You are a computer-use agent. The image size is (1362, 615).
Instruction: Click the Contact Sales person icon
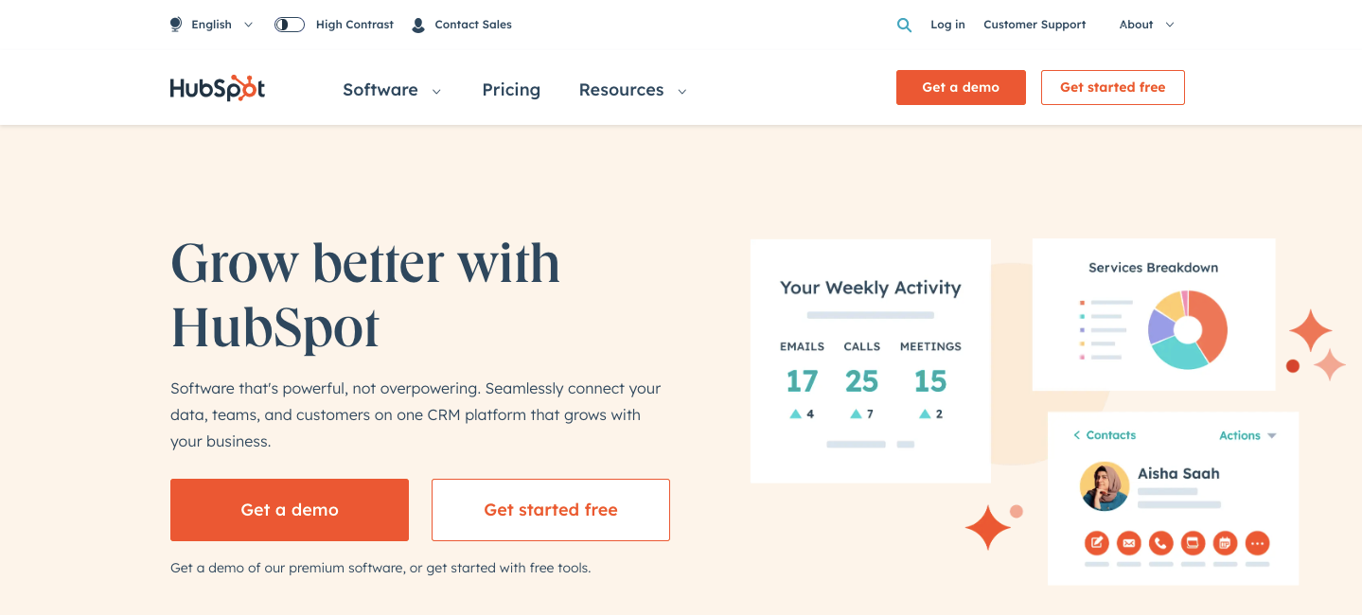click(x=418, y=26)
